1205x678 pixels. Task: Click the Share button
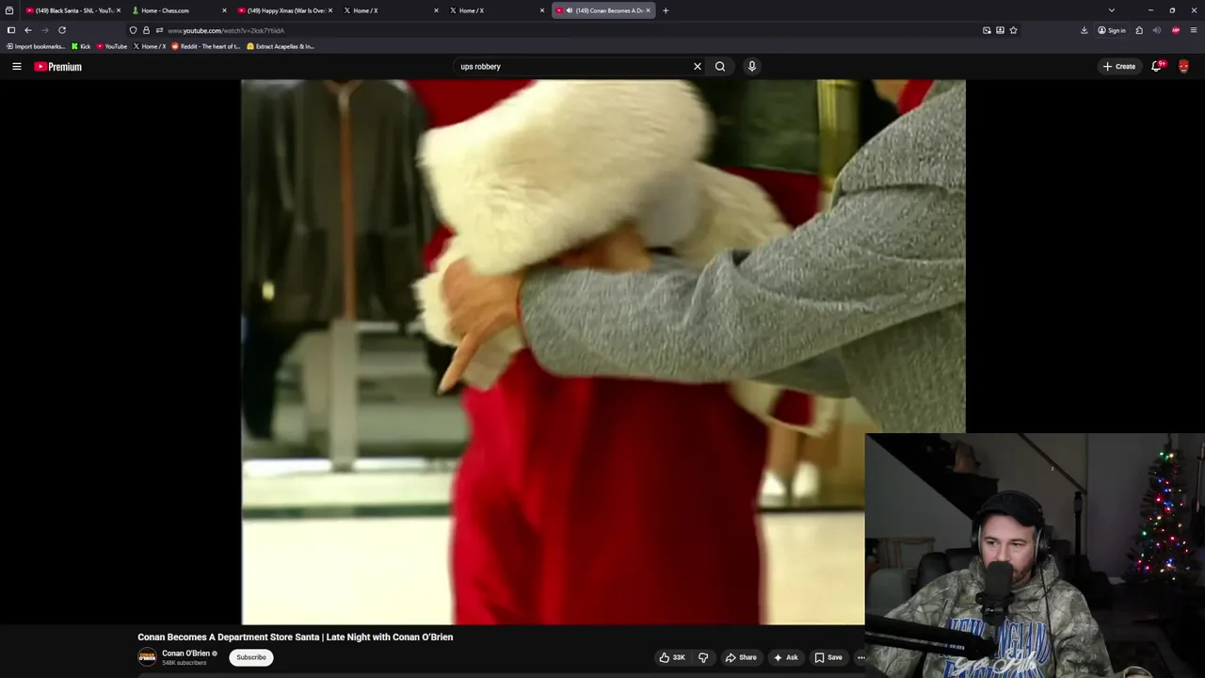point(741,657)
